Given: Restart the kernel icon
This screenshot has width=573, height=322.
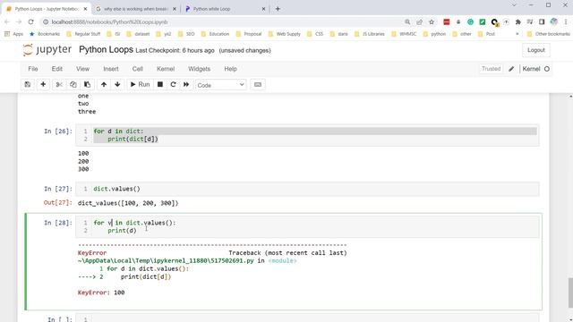Looking at the screenshot, I should pos(173,85).
